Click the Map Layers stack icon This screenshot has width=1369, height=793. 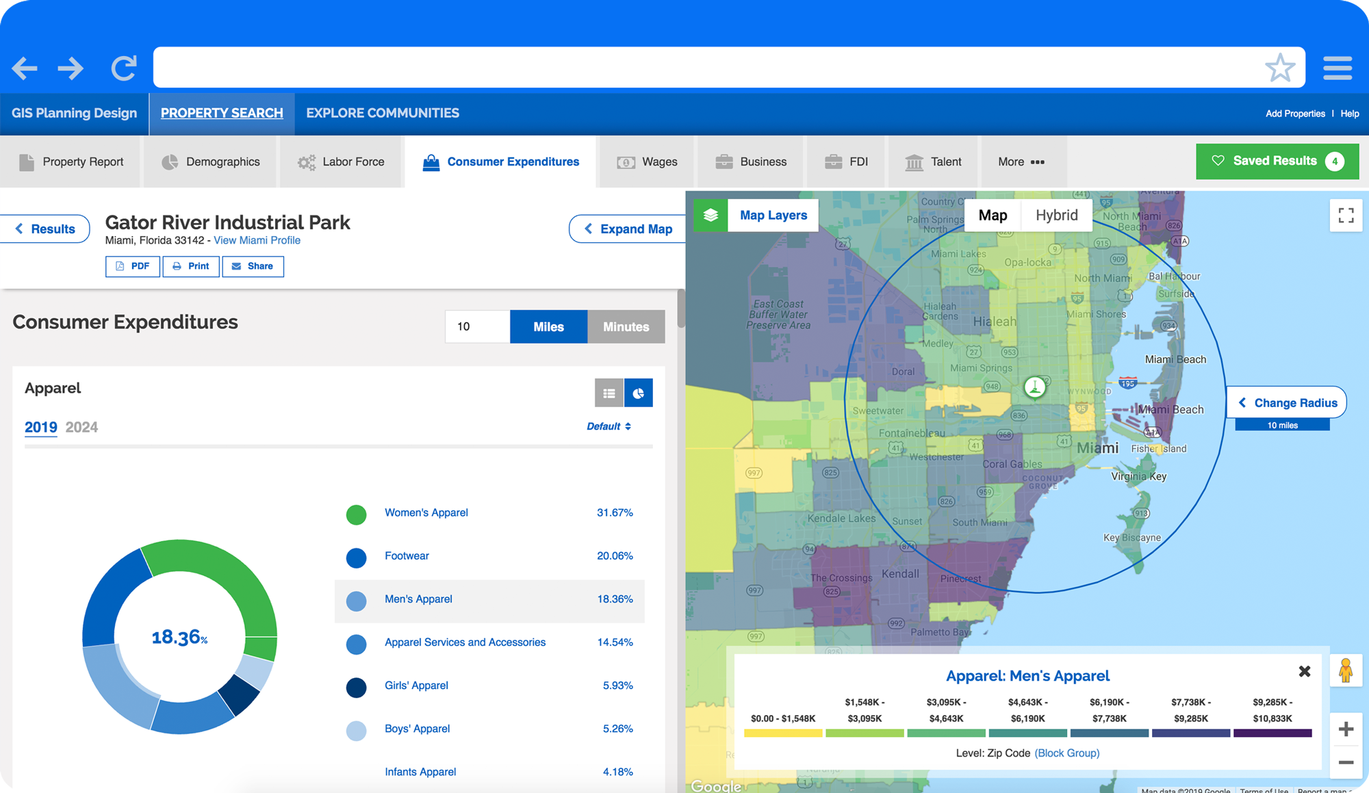click(x=711, y=216)
